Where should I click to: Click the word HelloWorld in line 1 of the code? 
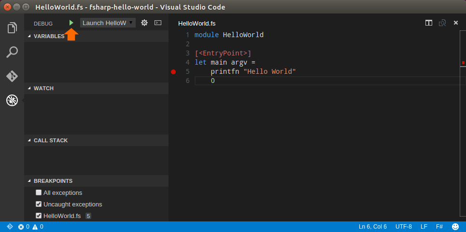click(243, 35)
